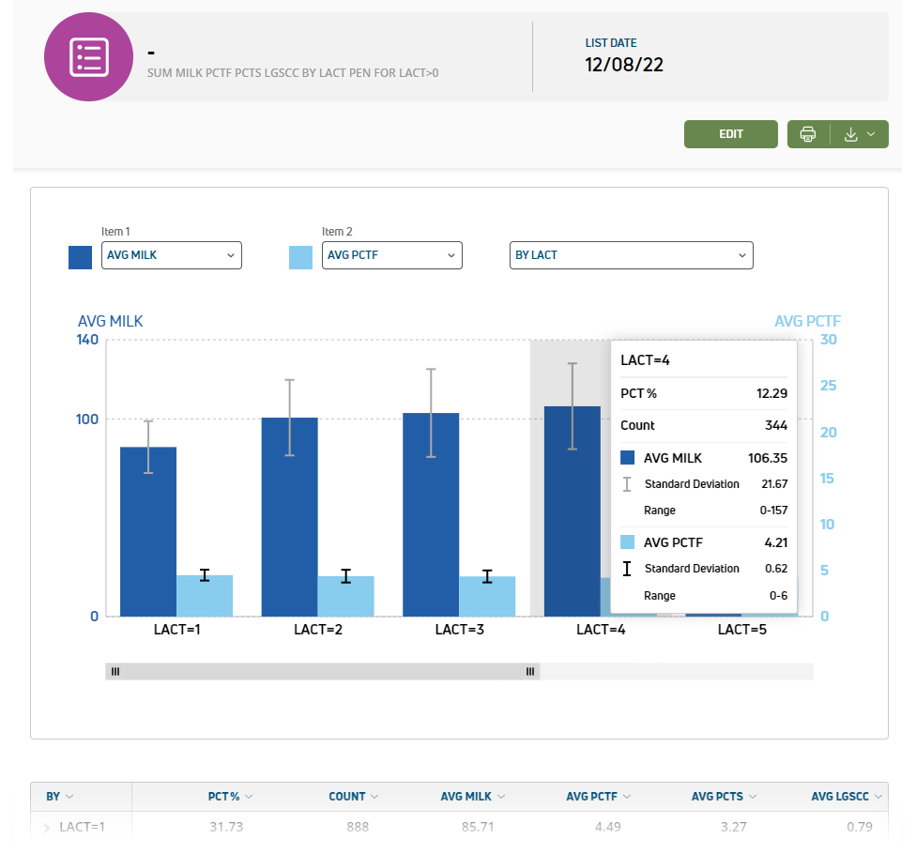Click the purple report list icon
This screenshot has width=916, height=854.
click(x=90, y=57)
